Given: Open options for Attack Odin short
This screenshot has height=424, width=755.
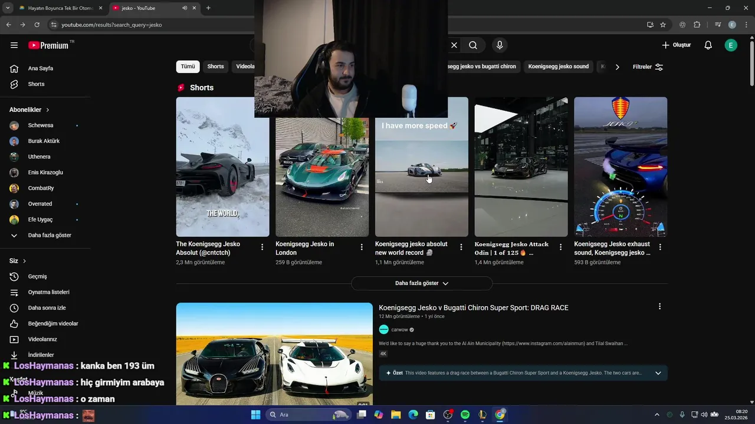Looking at the screenshot, I should [561, 247].
